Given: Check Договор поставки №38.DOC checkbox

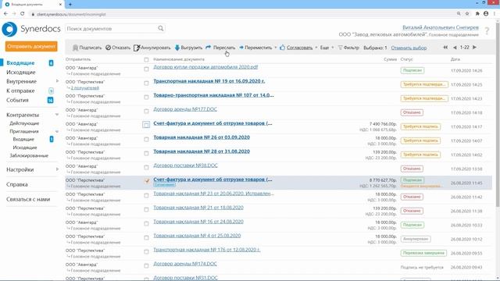Looking at the screenshot, I should (146, 167).
